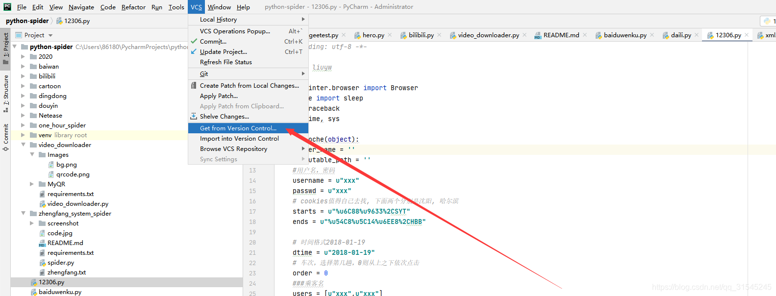Close the baiduwenku.py editor tab
The width and height of the screenshot is (776, 296).
pyautogui.click(x=652, y=35)
